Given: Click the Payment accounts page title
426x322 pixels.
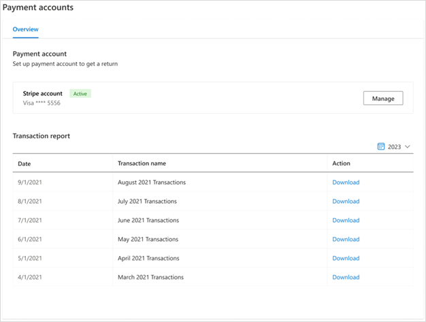Looking at the screenshot, I should [x=38, y=7].
